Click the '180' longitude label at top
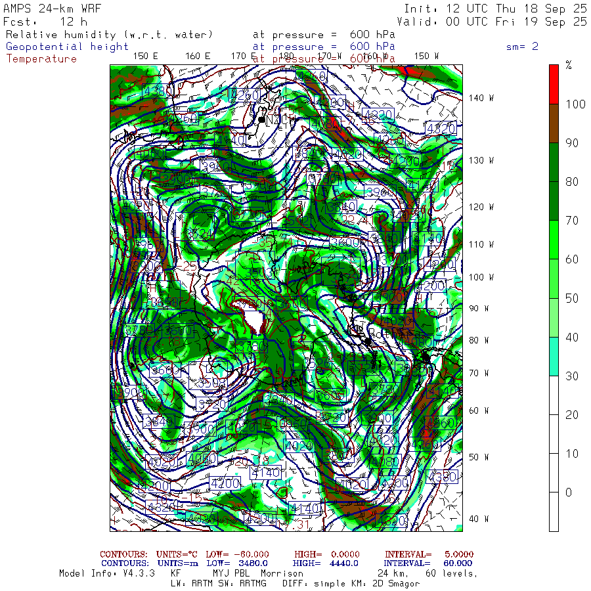The width and height of the screenshot is (591, 591). [287, 56]
